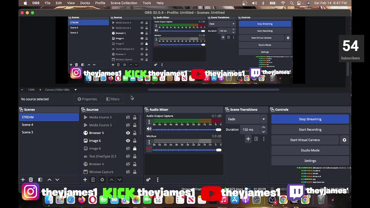Mute Audio Output Capture speaker icon
370x208 pixels.
pos(149,129)
